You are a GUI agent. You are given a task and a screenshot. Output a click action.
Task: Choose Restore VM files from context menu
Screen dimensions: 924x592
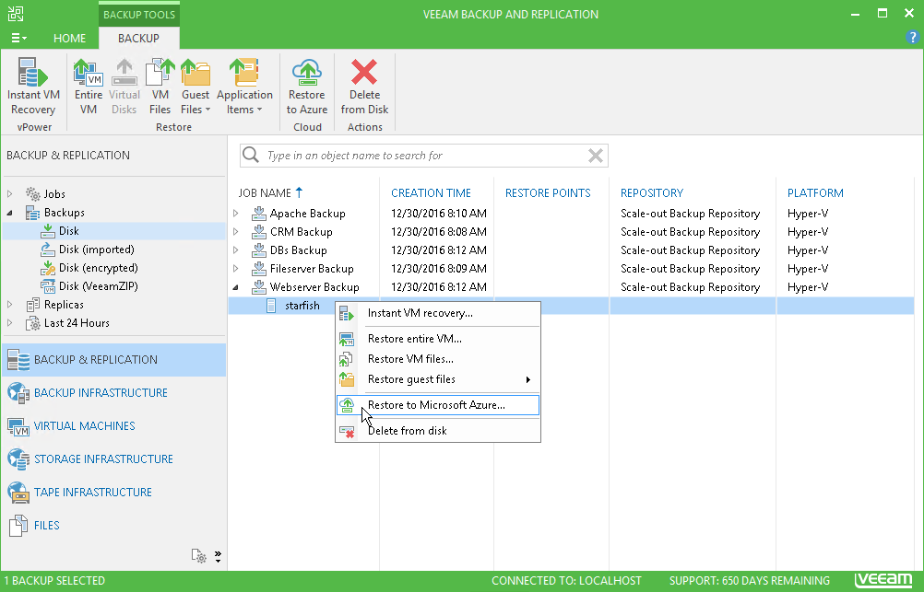(438, 359)
